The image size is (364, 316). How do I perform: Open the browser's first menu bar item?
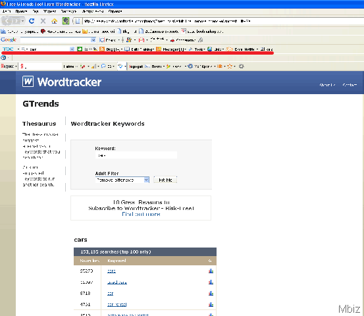coord(7,11)
